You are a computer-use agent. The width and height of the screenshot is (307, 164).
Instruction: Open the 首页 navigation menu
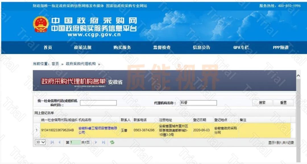coord(48,47)
